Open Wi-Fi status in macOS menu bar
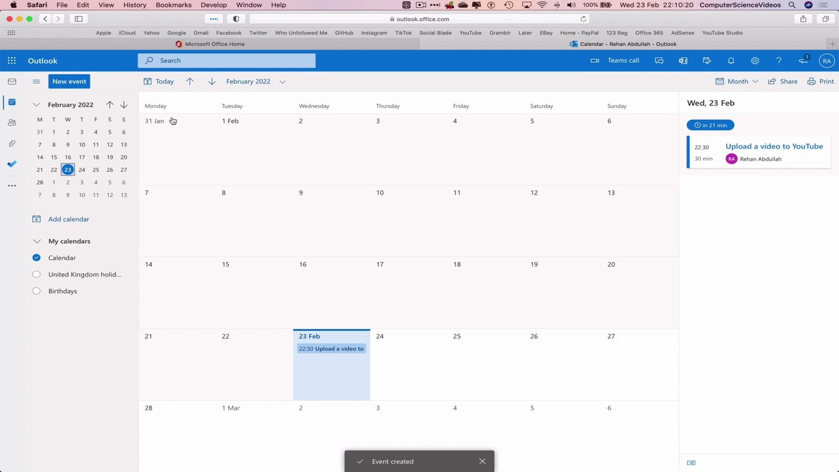This screenshot has height=472, width=839. [542, 5]
